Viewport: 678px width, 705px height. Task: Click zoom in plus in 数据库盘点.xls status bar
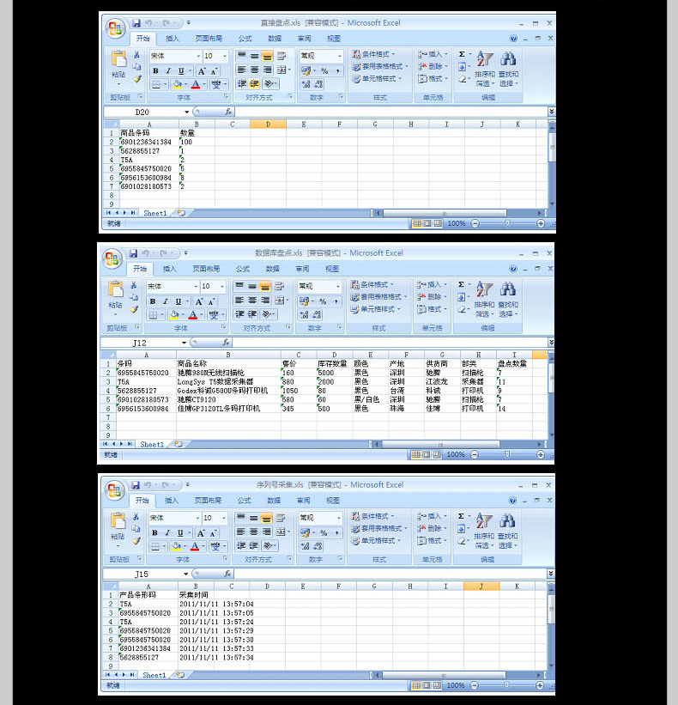point(541,454)
